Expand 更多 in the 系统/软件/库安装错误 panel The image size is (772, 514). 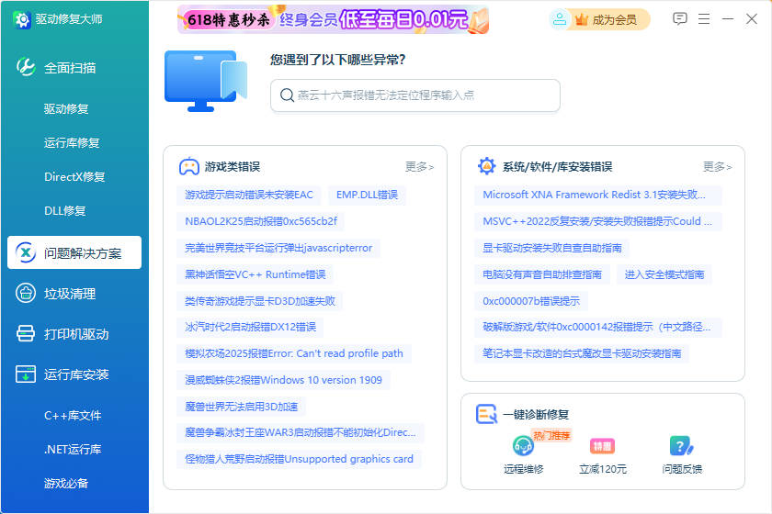718,167
